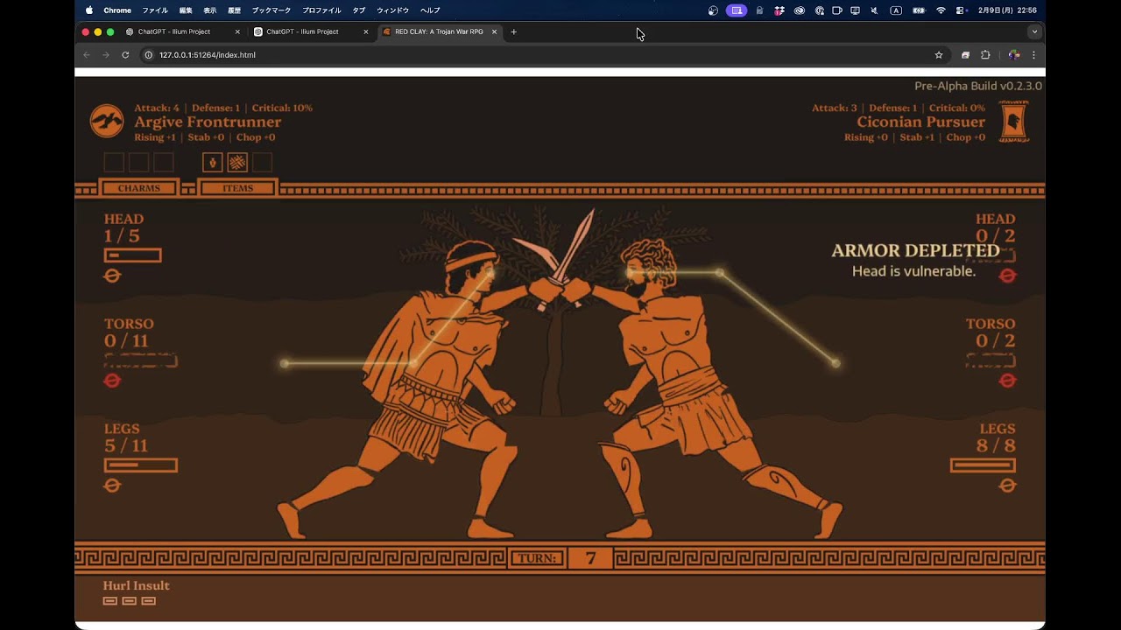Image resolution: width=1121 pixels, height=630 pixels.
Task: Click enemy head red vulnerable symbol
Action: (x=1008, y=276)
